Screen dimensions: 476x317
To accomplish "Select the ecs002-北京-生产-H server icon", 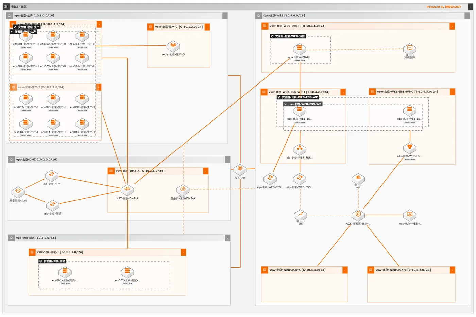I will pos(53,36).
